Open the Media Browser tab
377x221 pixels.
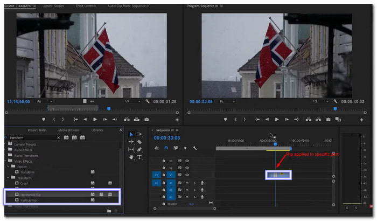click(68, 130)
